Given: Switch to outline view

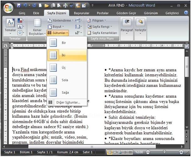Looking at the screenshot, I should pyautogui.click(x=125, y=152).
